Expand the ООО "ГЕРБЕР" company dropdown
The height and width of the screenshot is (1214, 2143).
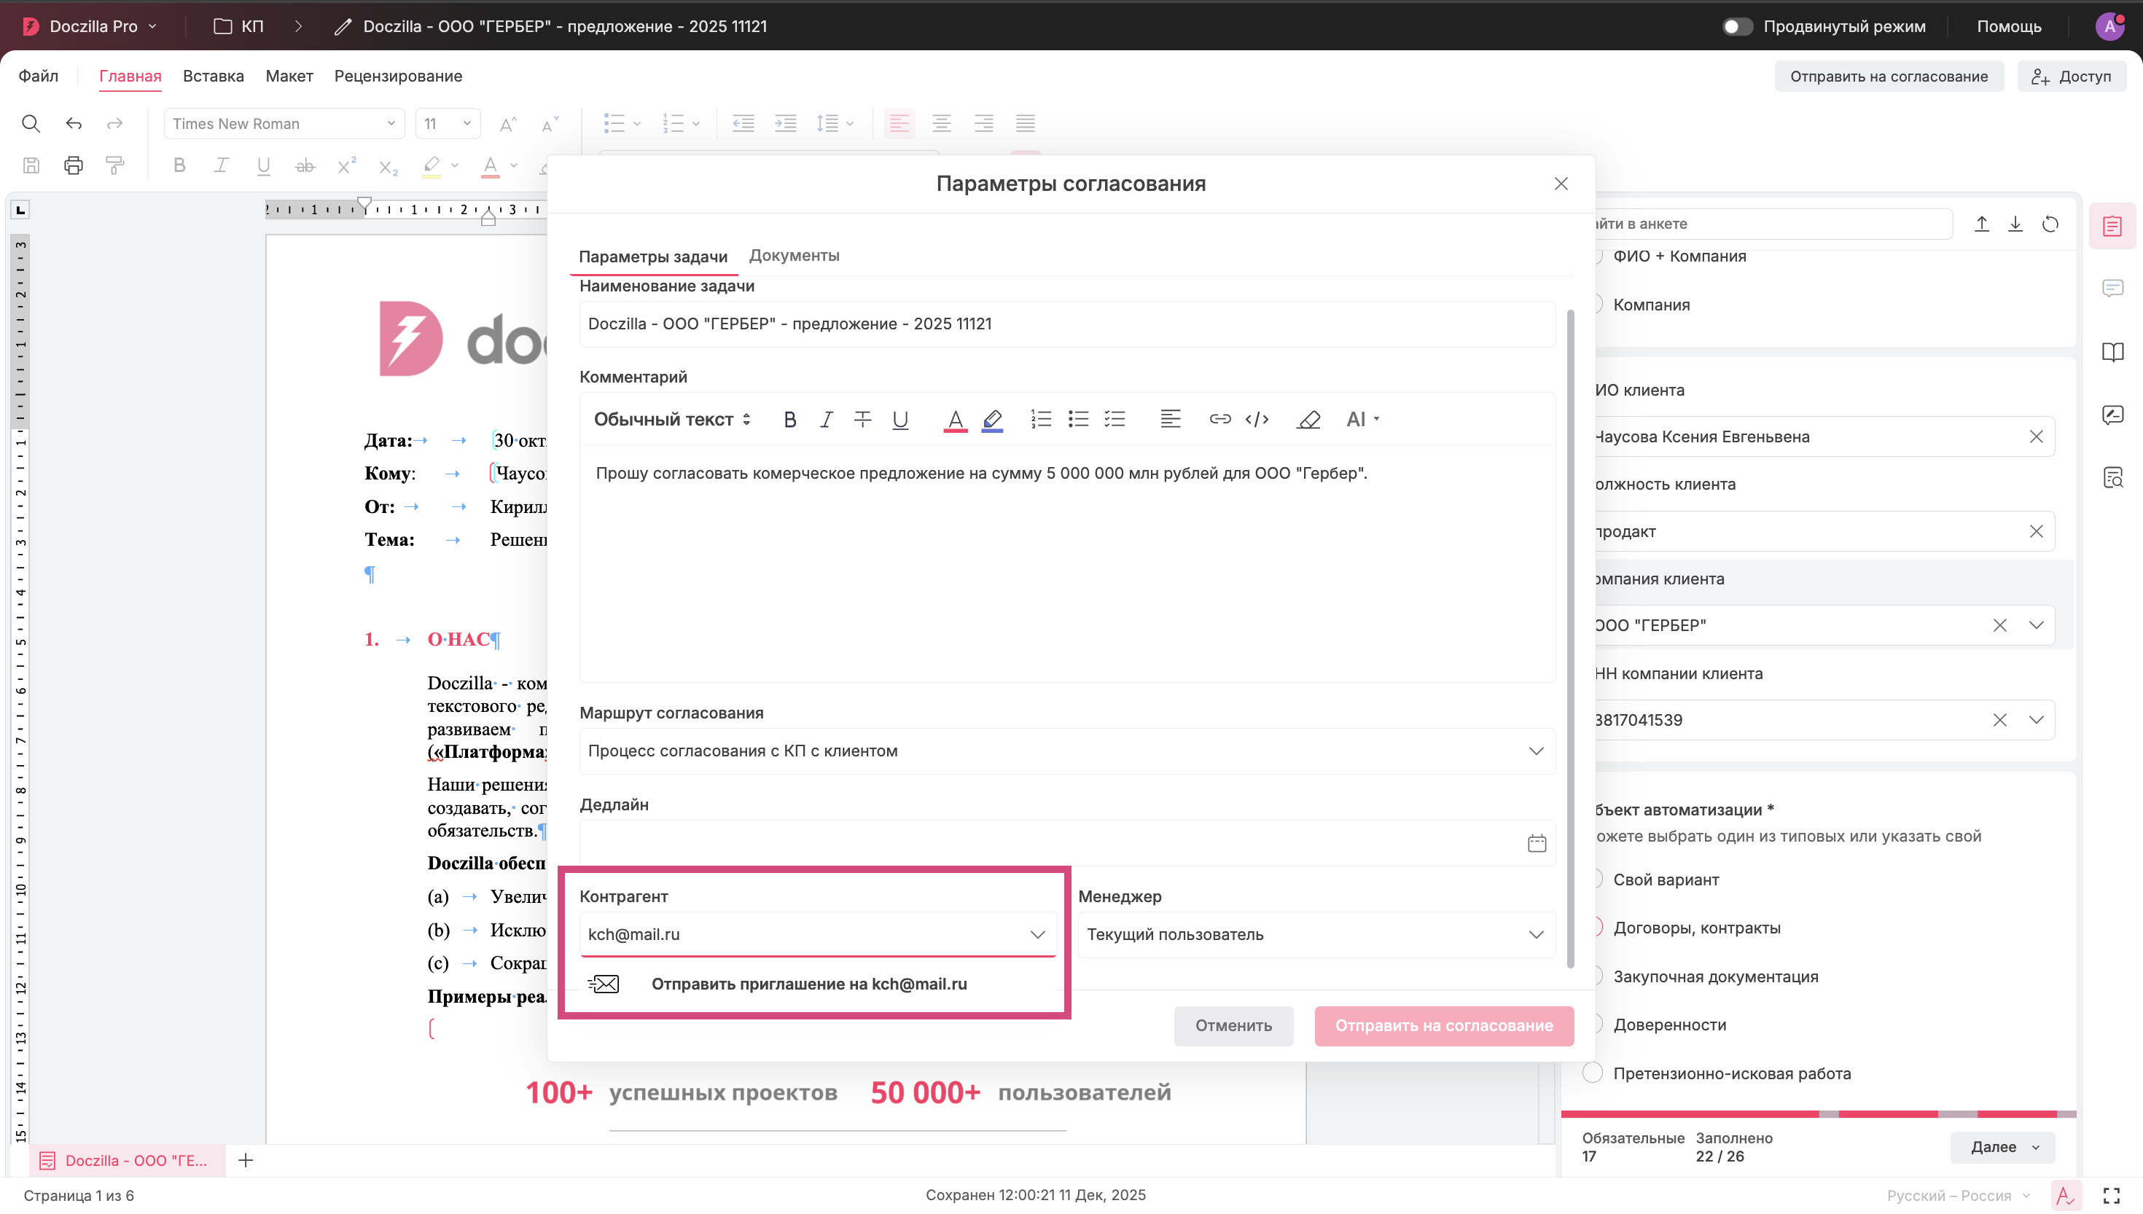tap(2037, 625)
